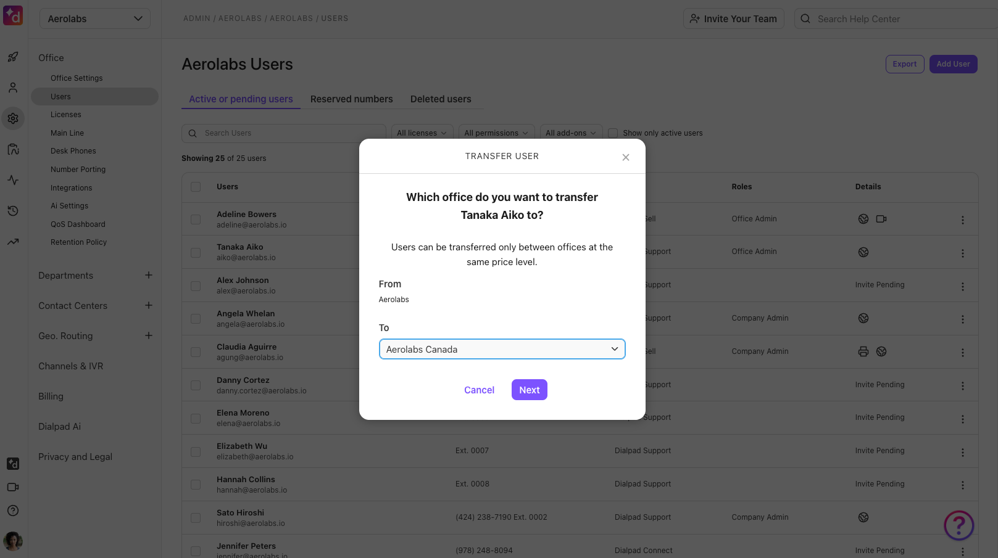Open the video camera icon in sidebar
Viewport: 998px width, 558px height.
click(13, 487)
